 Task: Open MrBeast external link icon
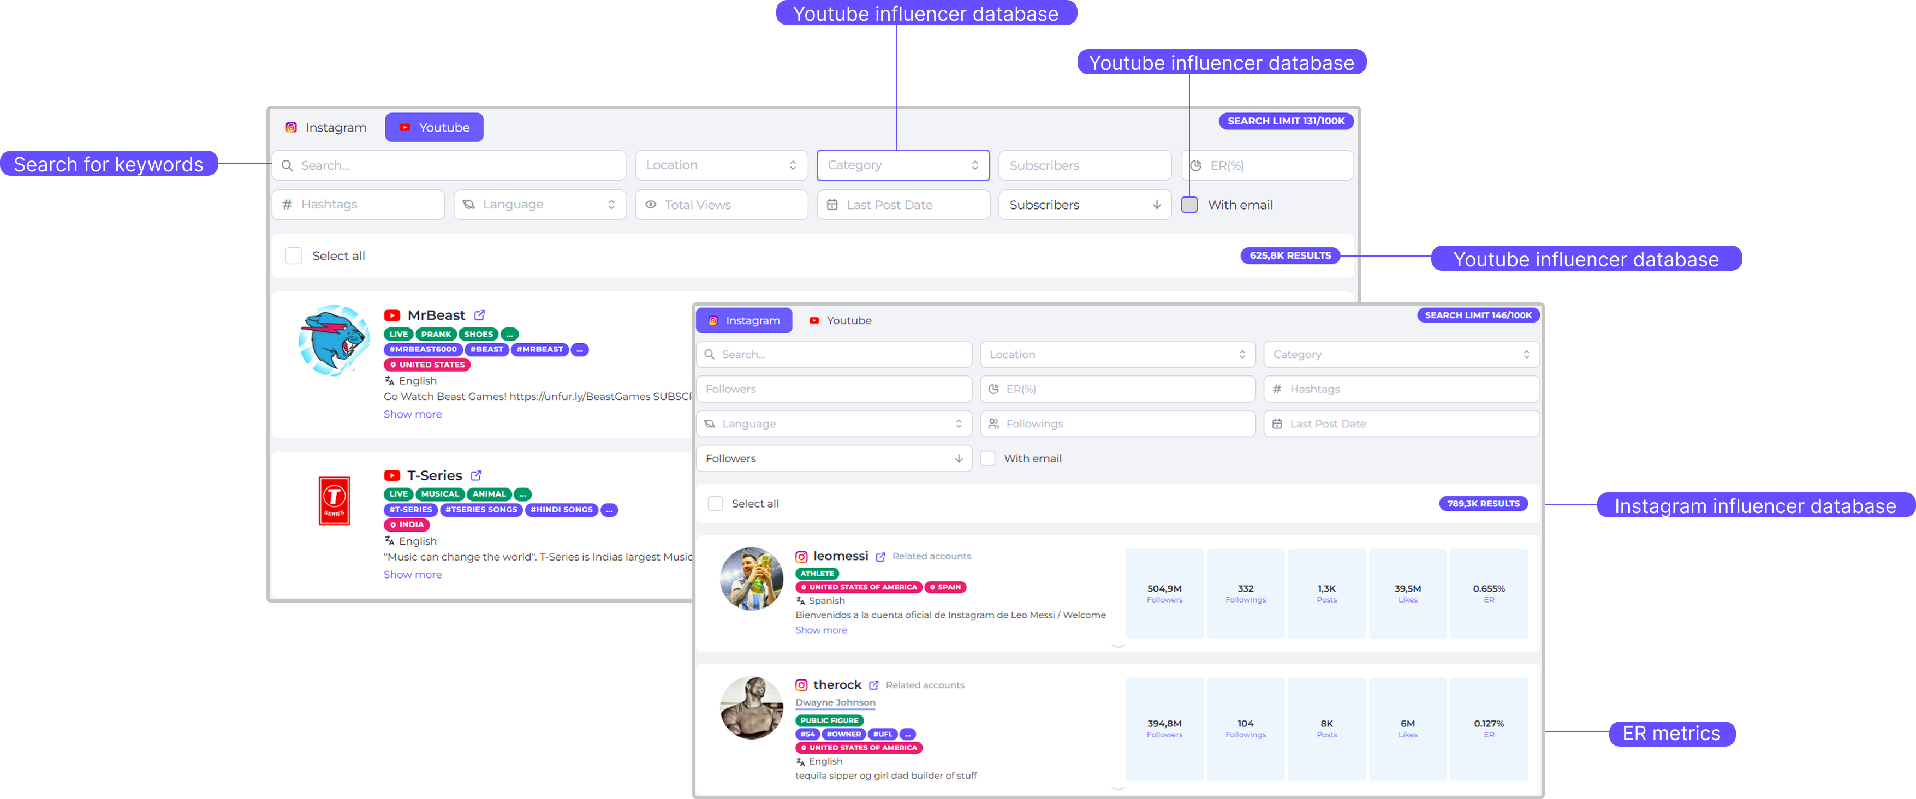coord(480,315)
